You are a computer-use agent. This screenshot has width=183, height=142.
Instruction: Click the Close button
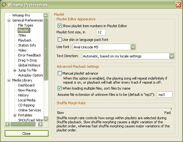pos(26,133)
